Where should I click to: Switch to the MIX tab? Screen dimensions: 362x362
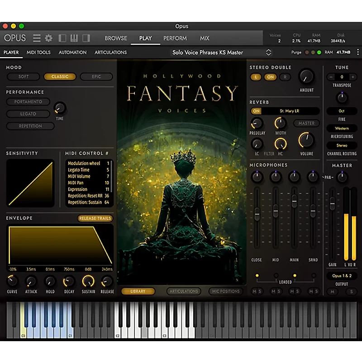[x=205, y=38]
